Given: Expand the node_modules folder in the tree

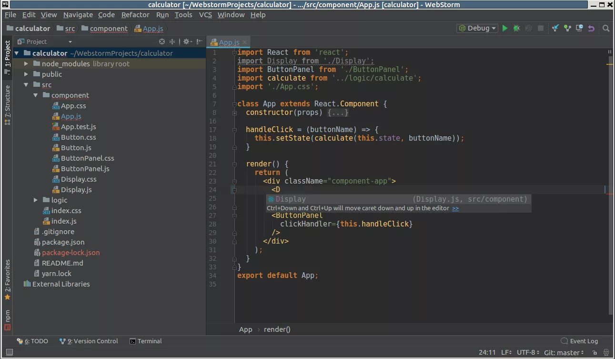Looking at the screenshot, I should click(x=27, y=64).
